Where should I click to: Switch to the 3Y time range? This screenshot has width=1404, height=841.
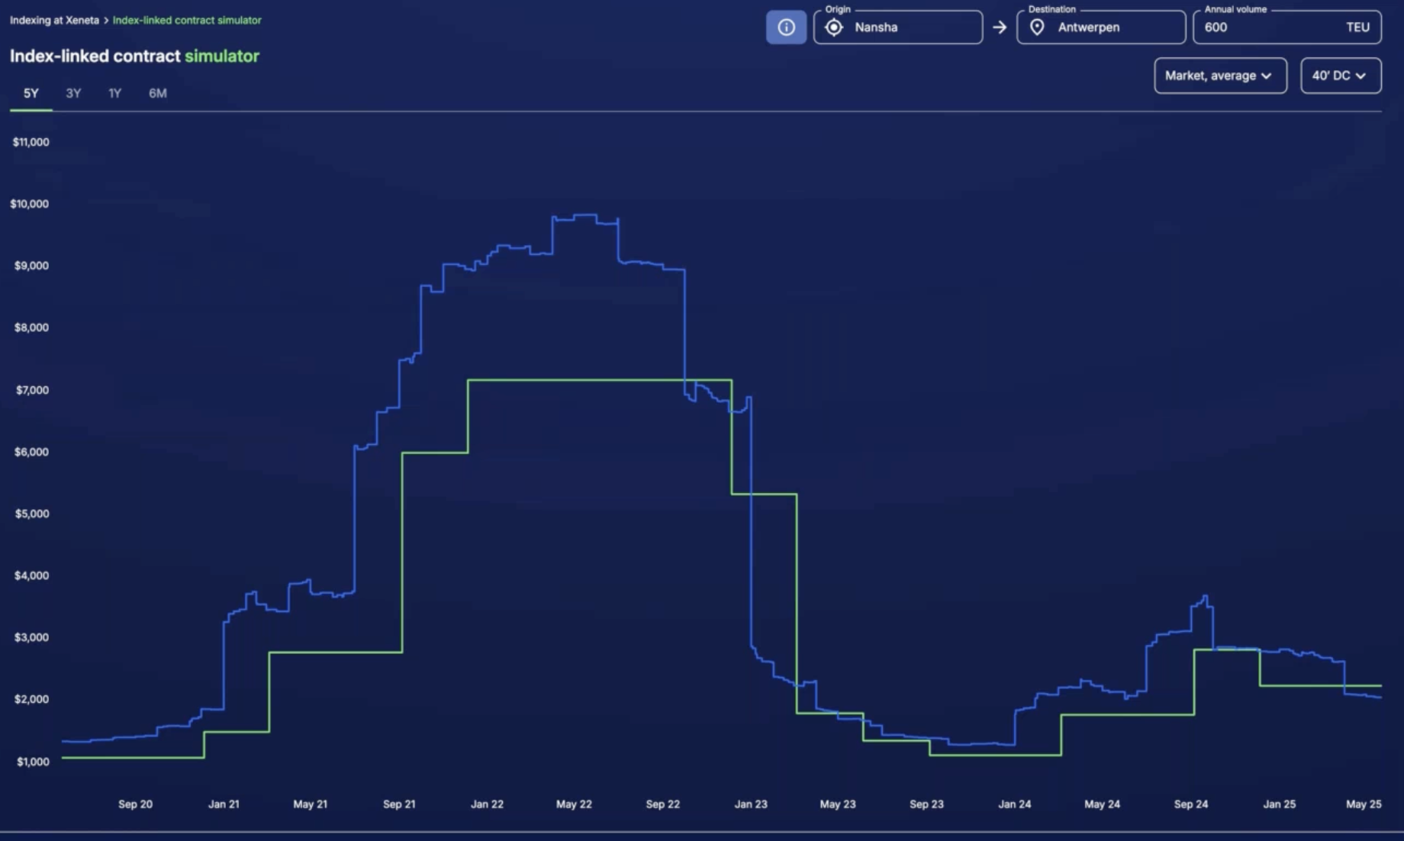coord(72,93)
